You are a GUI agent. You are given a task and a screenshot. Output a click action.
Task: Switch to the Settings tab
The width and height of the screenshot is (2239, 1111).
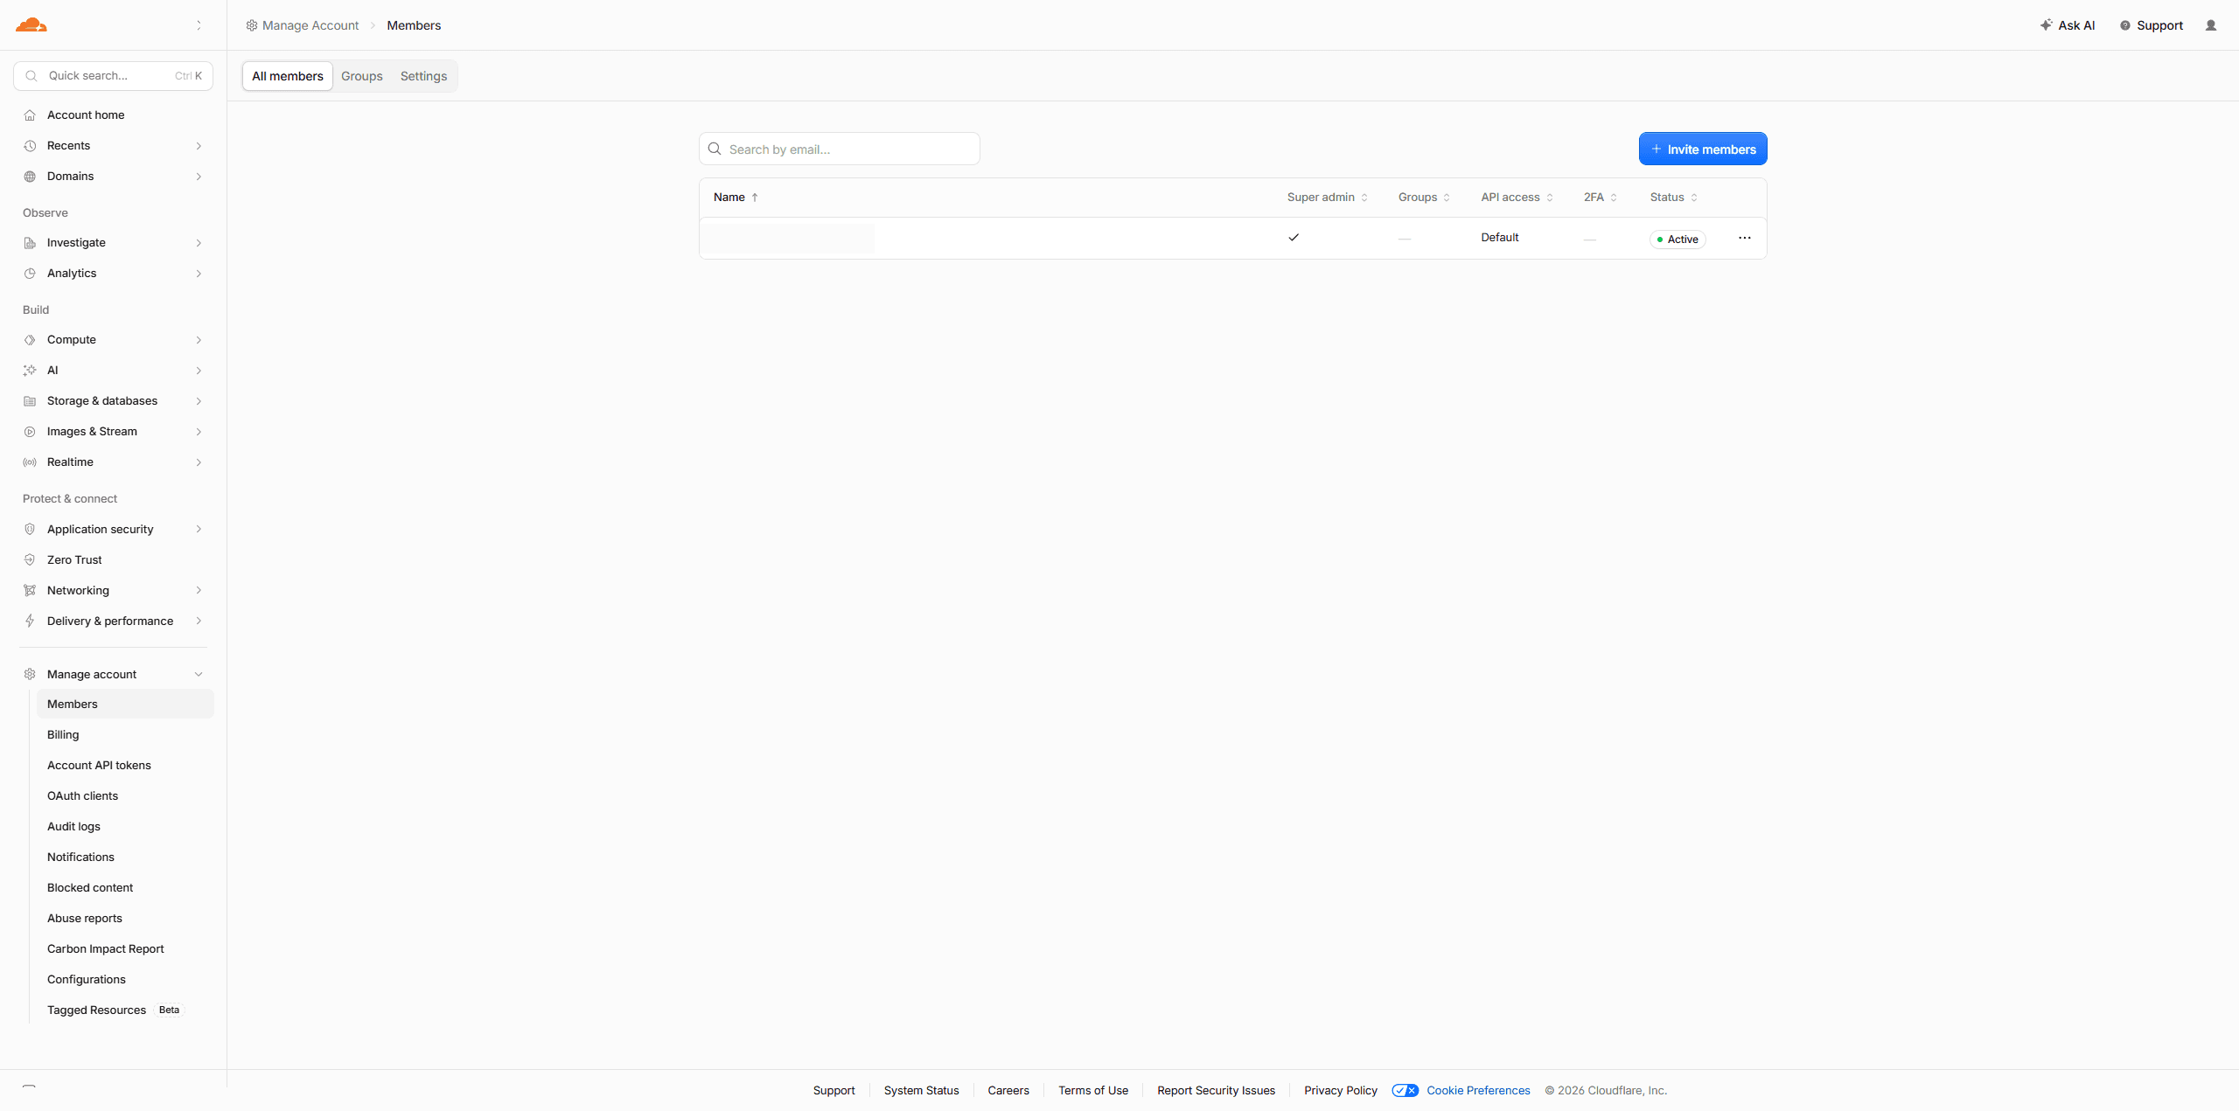point(423,76)
